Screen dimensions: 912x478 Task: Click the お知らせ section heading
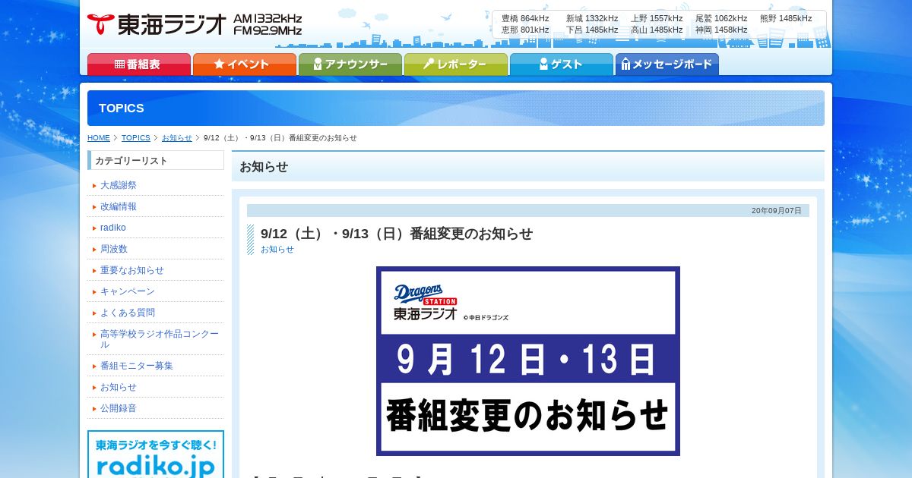point(528,166)
